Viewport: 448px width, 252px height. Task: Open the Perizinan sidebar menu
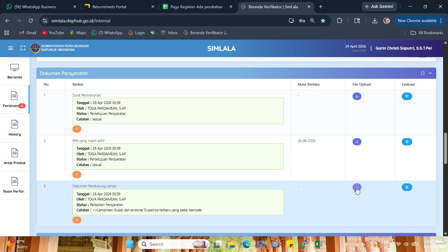click(14, 99)
